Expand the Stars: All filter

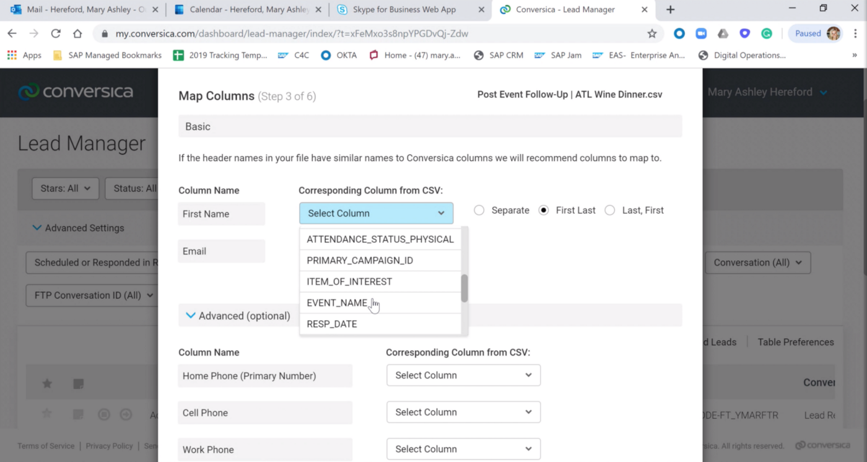(x=65, y=188)
